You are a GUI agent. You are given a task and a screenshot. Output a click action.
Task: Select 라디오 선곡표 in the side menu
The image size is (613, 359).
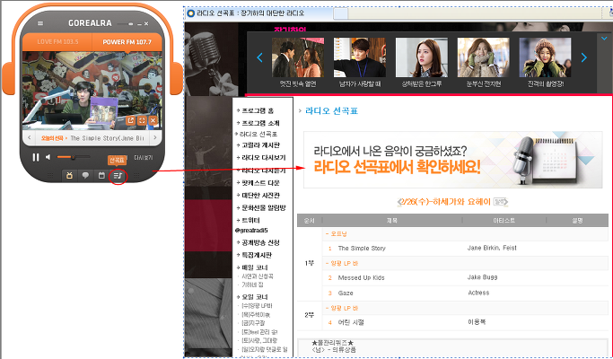tap(258, 134)
